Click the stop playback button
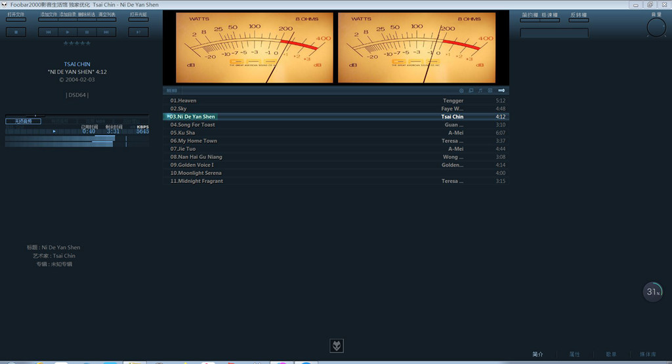The width and height of the screenshot is (672, 364). coord(16,32)
